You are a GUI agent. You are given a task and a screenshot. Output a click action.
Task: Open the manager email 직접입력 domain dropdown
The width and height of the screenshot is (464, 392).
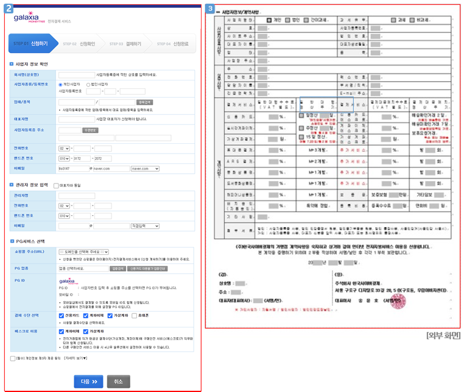(x=145, y=226)
